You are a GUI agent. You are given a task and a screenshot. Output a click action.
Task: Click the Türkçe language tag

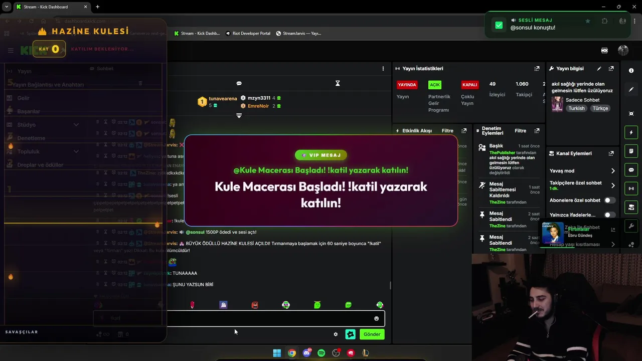pyautogui.click(x=600, y=108)
